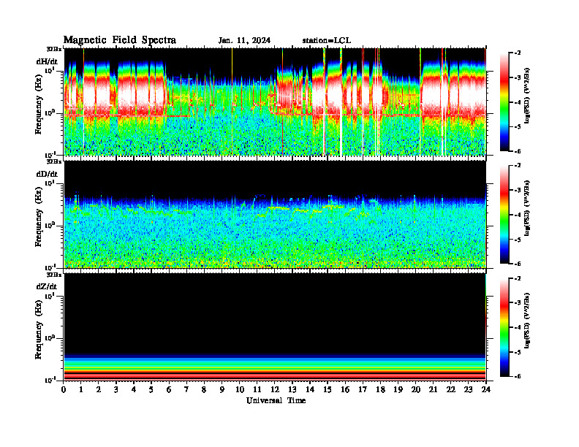Screen dimensions: 579x447
Task: Click the hour 11 tick label on the time axis
Action: pyautogui.click(x=257, y=390)
